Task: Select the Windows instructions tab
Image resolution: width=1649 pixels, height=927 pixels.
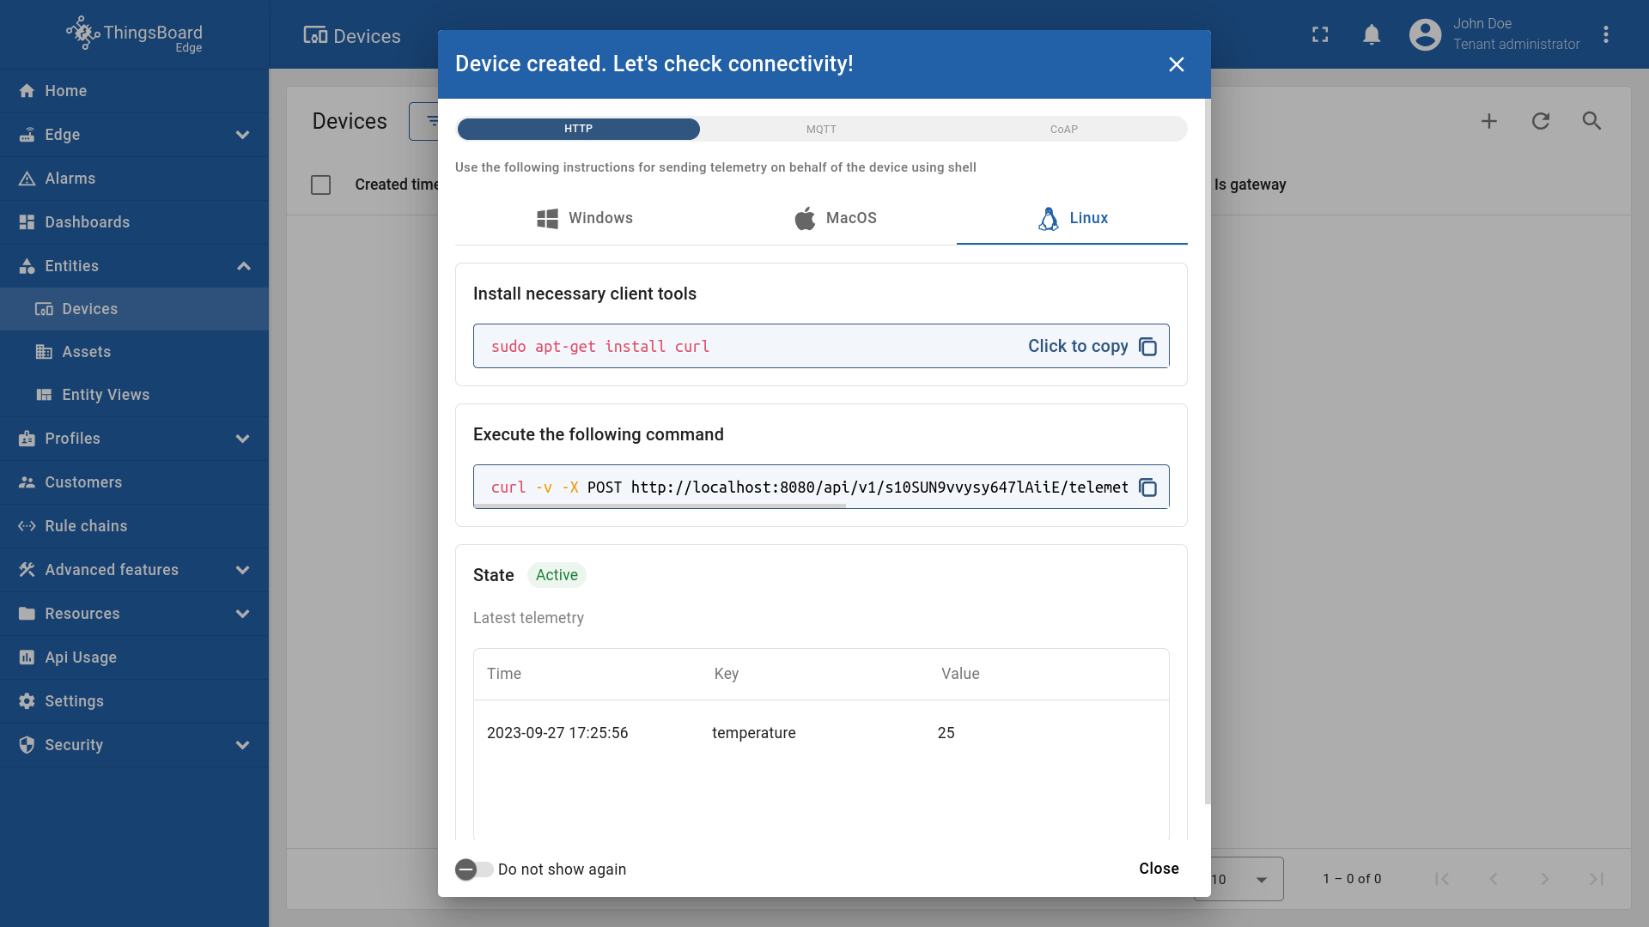Action: pyautogui.click(x=585, y=218)
